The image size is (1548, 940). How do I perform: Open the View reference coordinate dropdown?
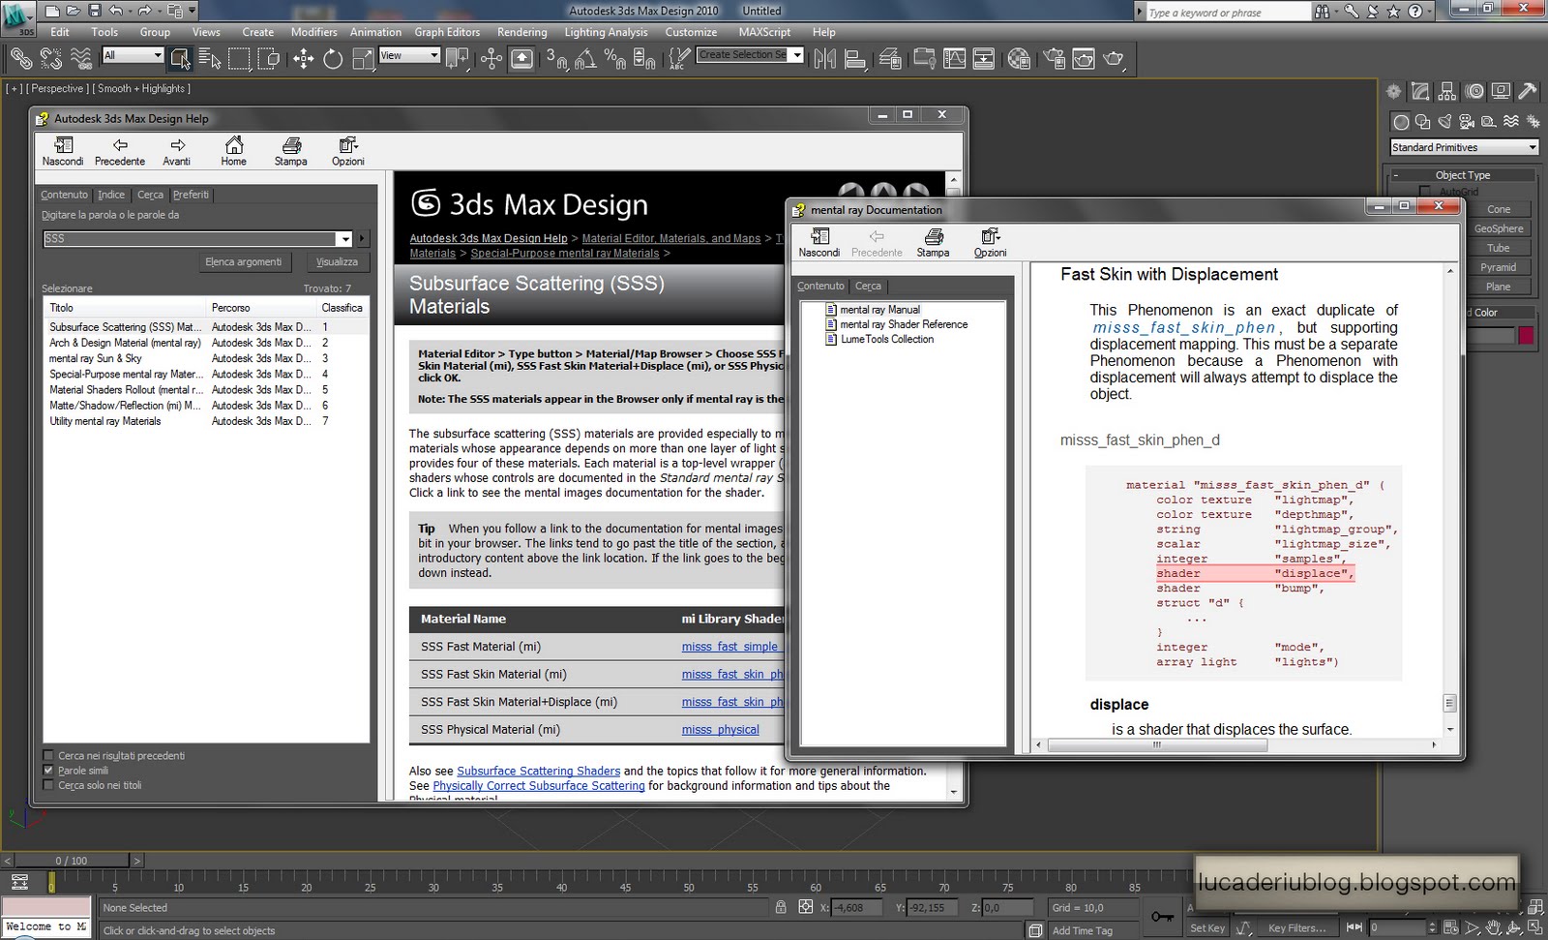(x=409, y=55)
